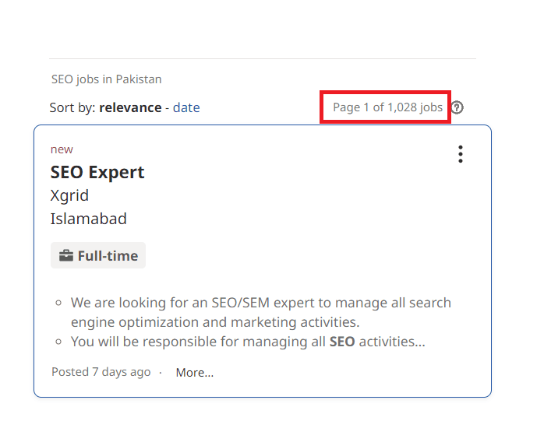The height and width of the screenshot is (435, 544).
Task: Click the 'Sort by:' label
Action: click(72, 107)
